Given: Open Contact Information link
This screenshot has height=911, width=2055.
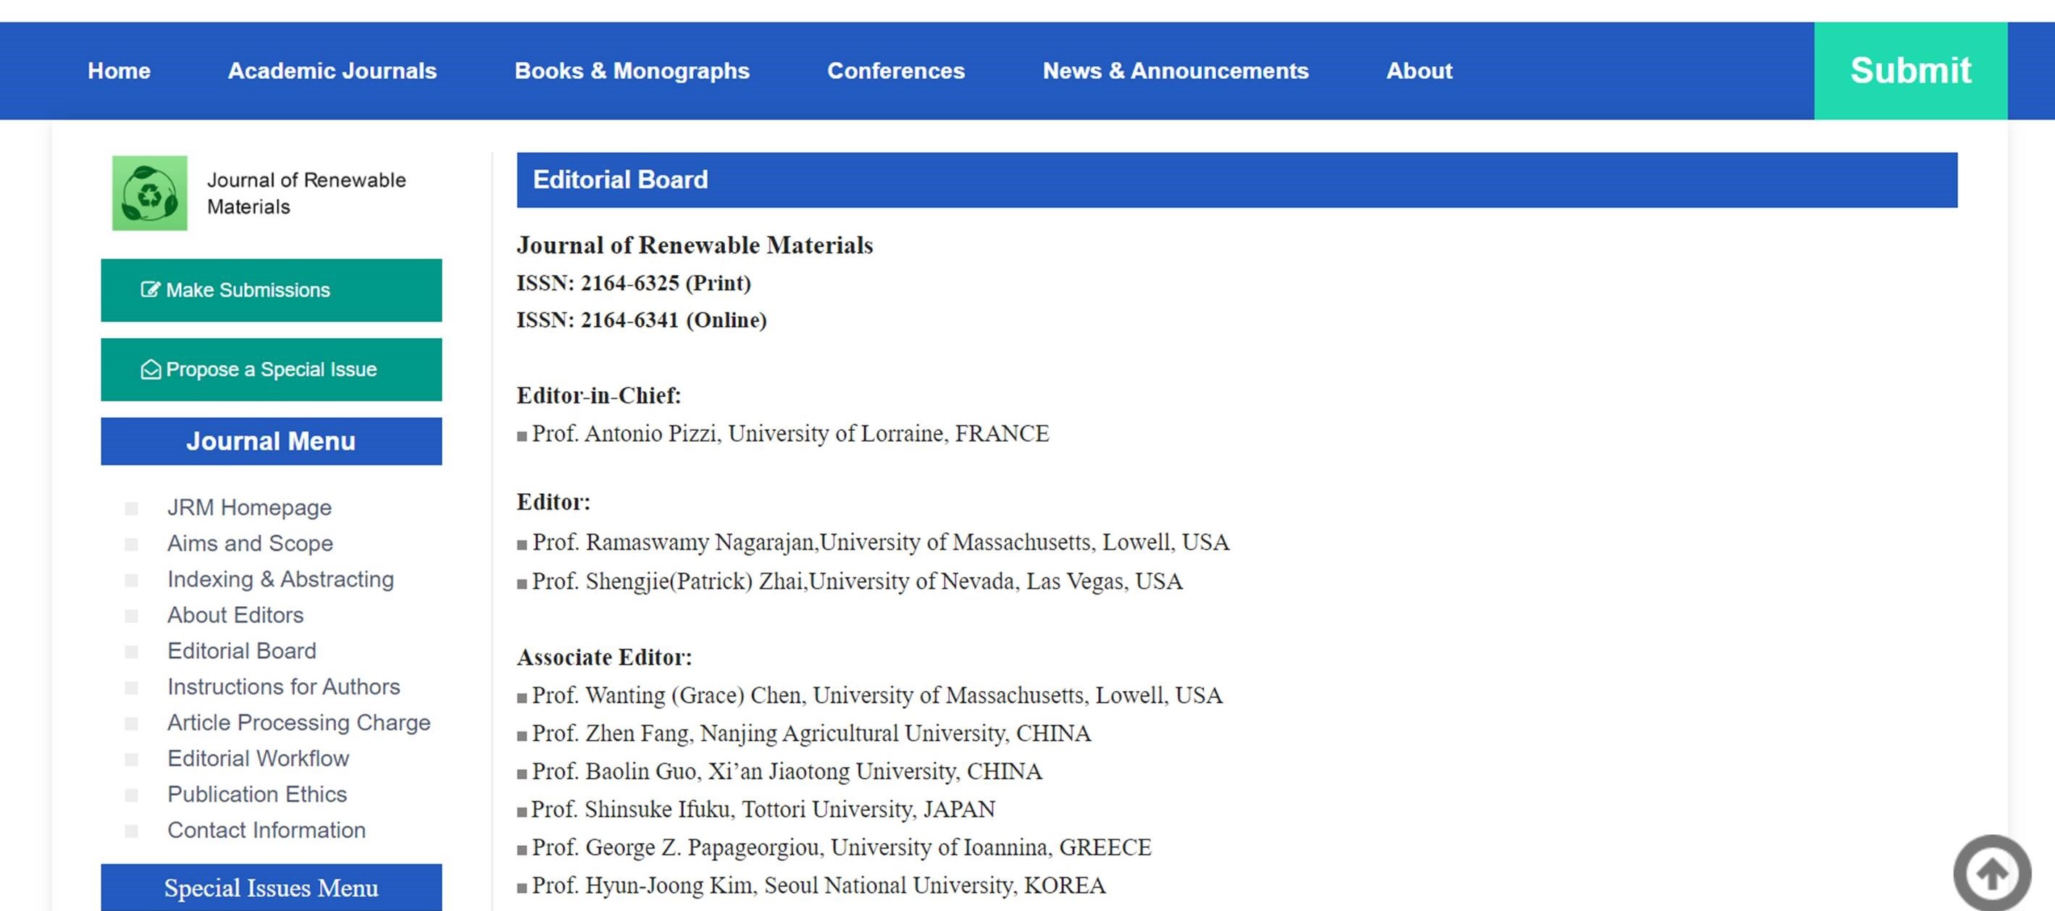Looking at the screenshot, I should pyautogui.click(x=267, y=831).
